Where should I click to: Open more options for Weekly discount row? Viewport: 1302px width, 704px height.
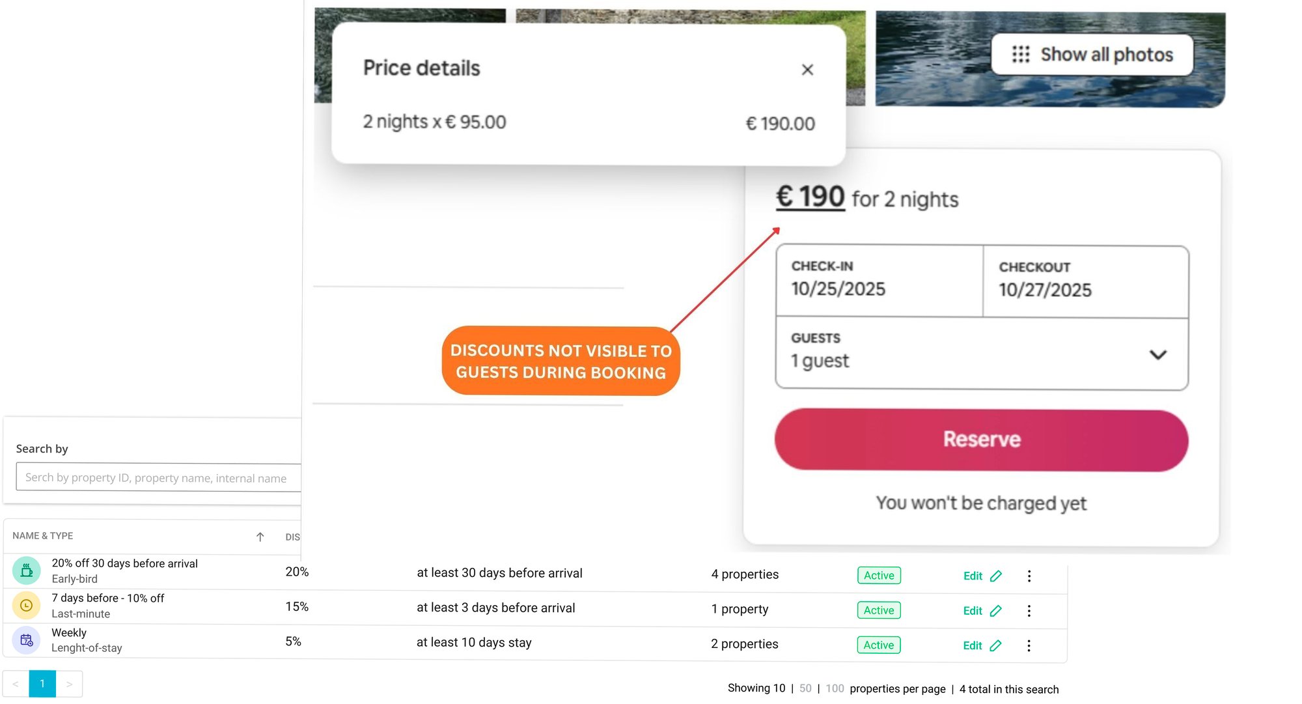pyautogui.click(x=1029, y=645)
